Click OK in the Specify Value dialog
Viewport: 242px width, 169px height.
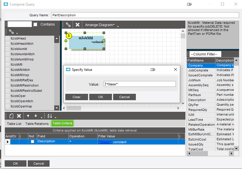pos(101,97)
